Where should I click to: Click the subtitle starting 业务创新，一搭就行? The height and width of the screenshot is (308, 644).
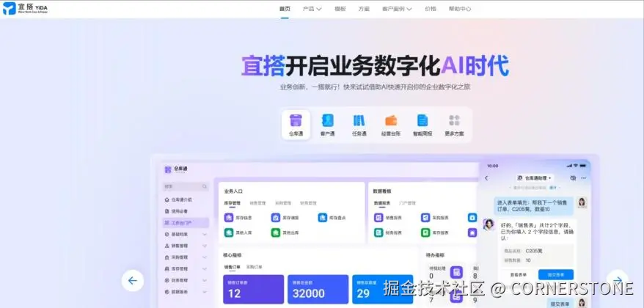click(x=375, y=87)
